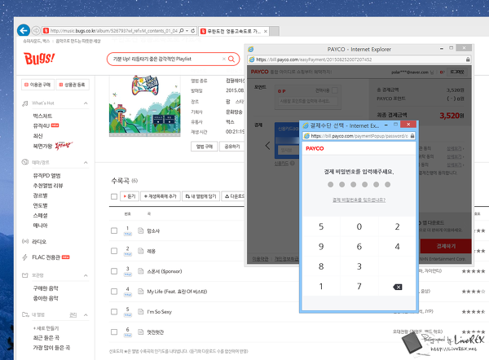The height and width of the screenshot is (360, 489).
Task: Open Music PD album in sidebar
Action: 46,175
